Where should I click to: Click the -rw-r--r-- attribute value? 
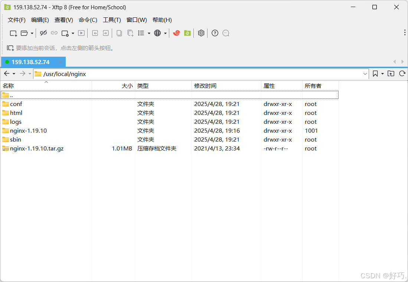[276, 149]
